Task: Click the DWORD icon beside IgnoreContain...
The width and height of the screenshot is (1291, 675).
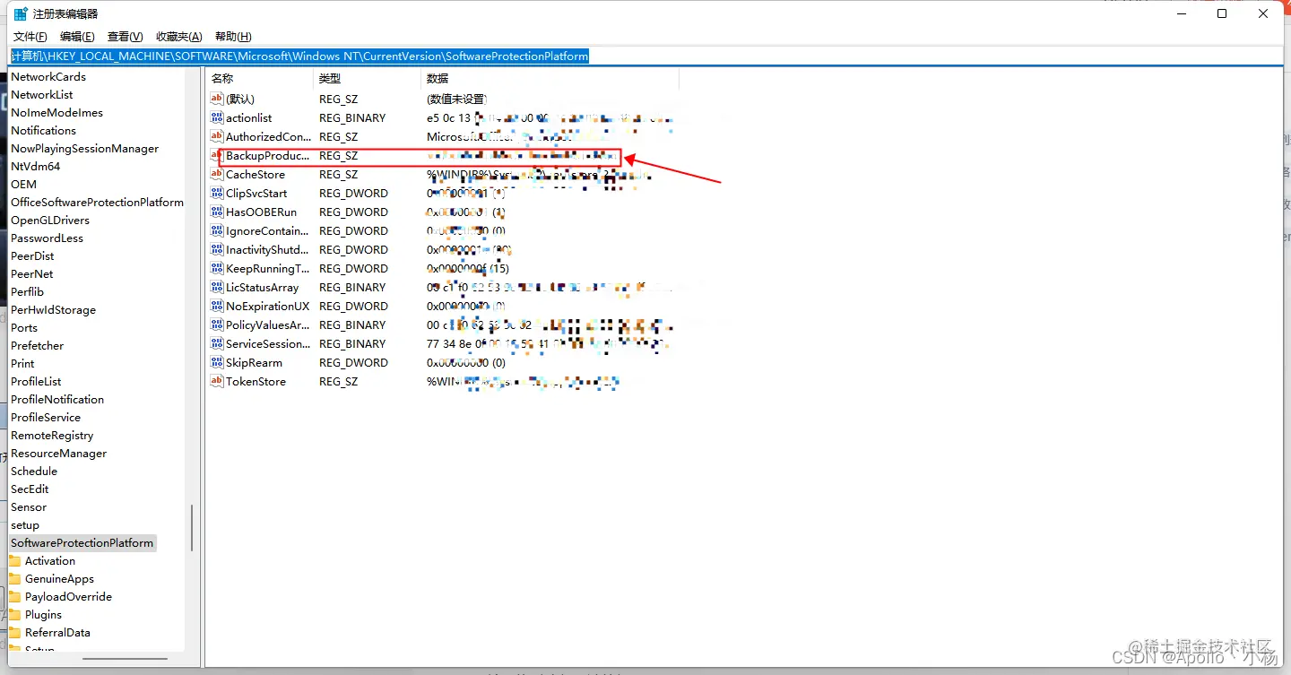Action: tap(216, 230)
